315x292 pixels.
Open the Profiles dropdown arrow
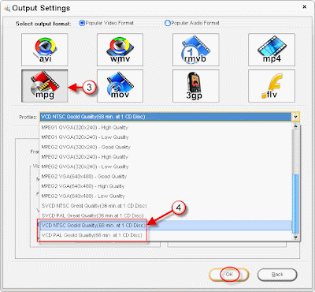295,117
